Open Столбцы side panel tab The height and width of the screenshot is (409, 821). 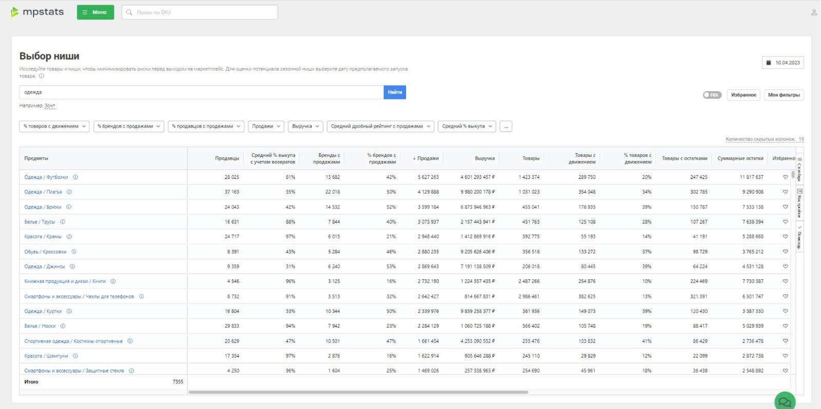point(799,170)
